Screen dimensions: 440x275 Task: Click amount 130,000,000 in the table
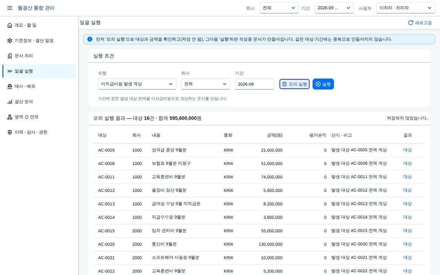271,244
